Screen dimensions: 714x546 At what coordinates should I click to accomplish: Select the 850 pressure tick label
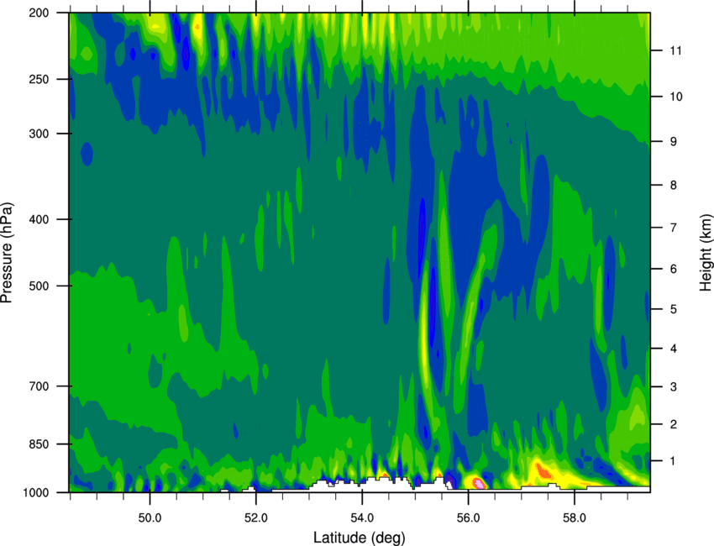pyautogui.click(x=39, y=444)
